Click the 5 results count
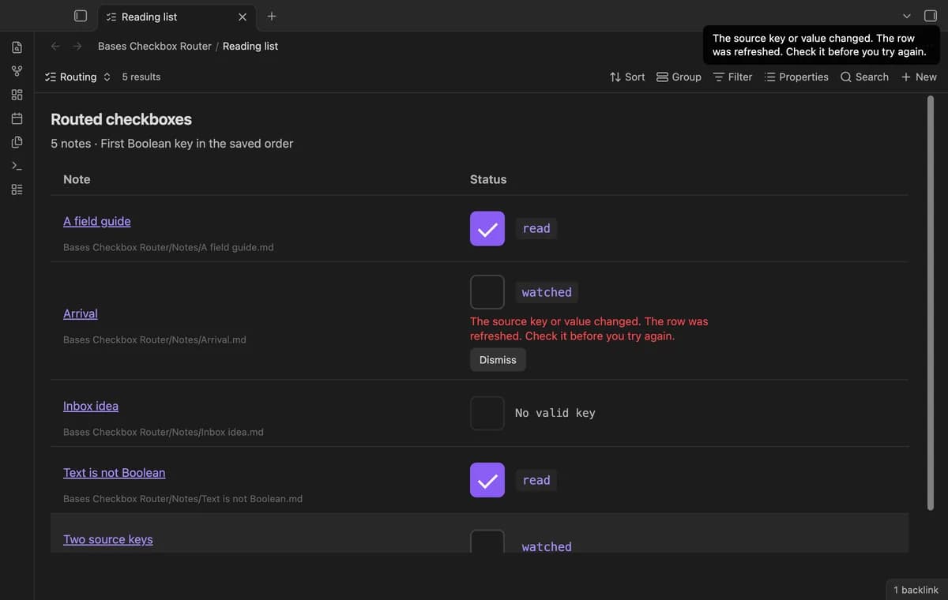 click(141, 77)
